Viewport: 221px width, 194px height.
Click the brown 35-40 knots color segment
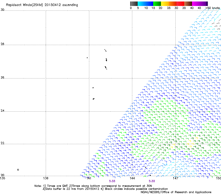(188, 4)
